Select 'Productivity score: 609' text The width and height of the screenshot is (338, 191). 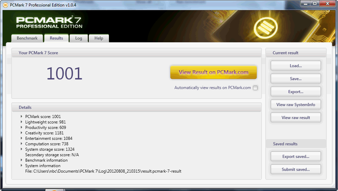coord(45,128)
